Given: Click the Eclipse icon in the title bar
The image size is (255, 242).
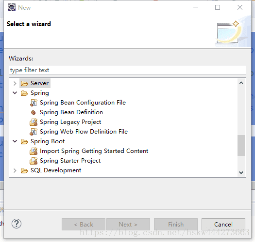Looking at the screenshot, I should pyautogui.click(x=12, y=7).
